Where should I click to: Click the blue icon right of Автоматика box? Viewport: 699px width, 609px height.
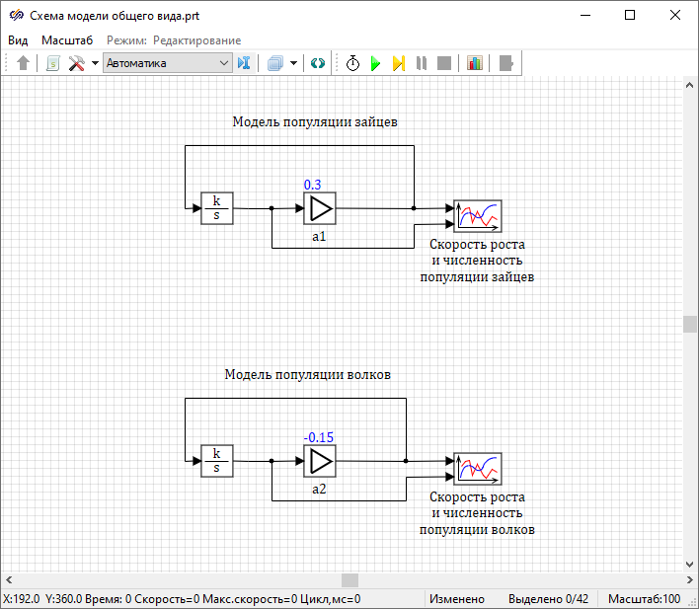tap(245, 63)
